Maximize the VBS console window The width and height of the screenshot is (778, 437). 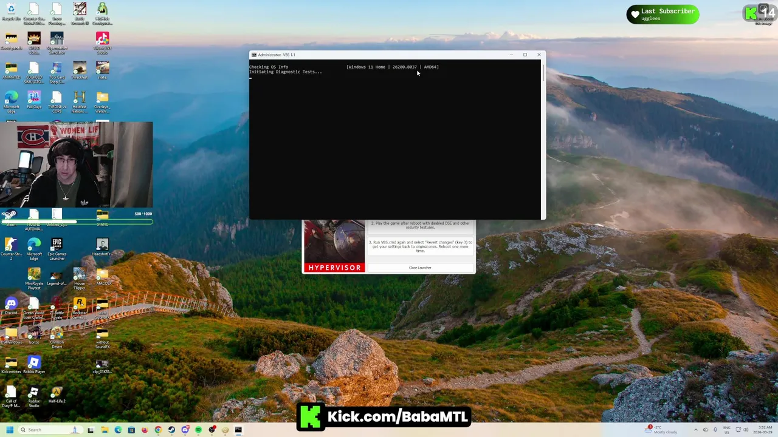point(525,55)
